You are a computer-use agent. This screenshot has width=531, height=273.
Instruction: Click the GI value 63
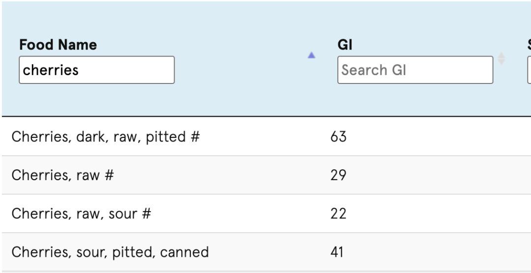(338, 136)
